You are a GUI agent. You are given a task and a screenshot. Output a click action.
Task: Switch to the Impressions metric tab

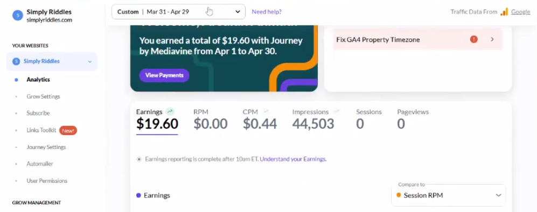click(313, 120)
